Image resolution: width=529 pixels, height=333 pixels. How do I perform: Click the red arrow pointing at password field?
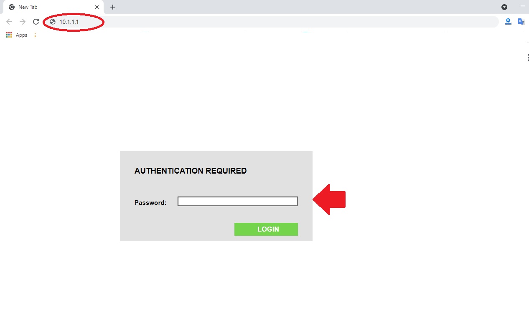click(x=329, y=199)
